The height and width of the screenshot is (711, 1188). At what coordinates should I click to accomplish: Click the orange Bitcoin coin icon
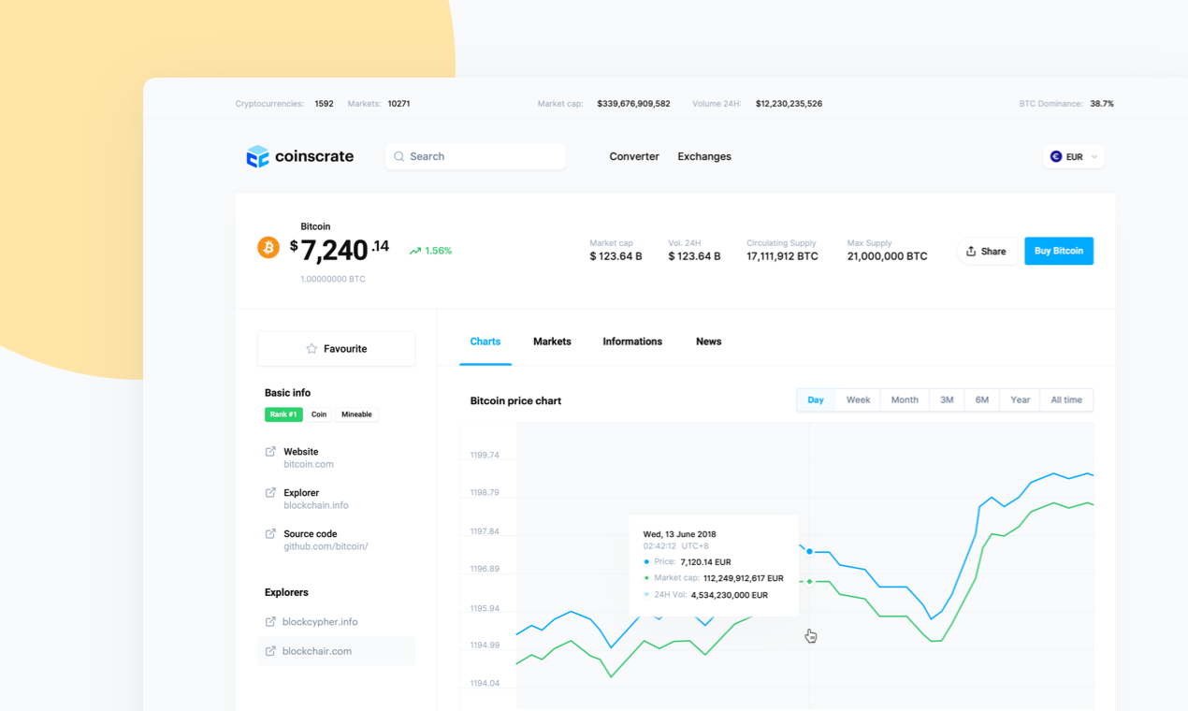[268, 247]
